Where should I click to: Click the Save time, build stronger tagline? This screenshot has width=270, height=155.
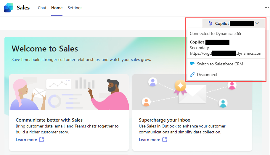(81, 60)
